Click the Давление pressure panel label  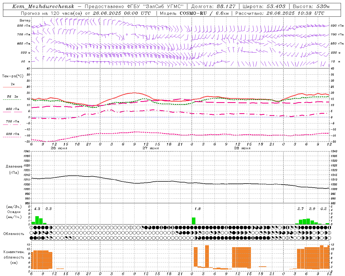point(14,166)
